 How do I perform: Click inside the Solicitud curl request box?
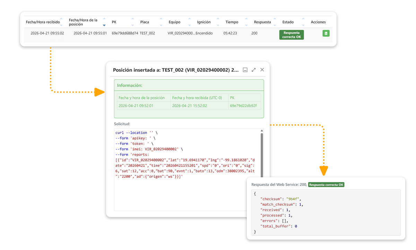[189, 170]
